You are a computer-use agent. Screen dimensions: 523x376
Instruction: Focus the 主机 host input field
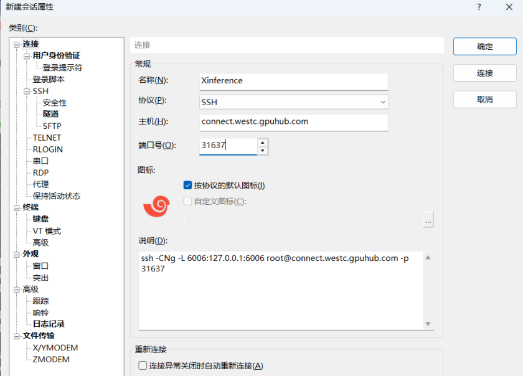point(293,122)
